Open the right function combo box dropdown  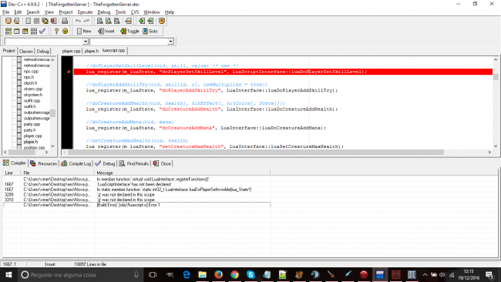click(170, 42)
